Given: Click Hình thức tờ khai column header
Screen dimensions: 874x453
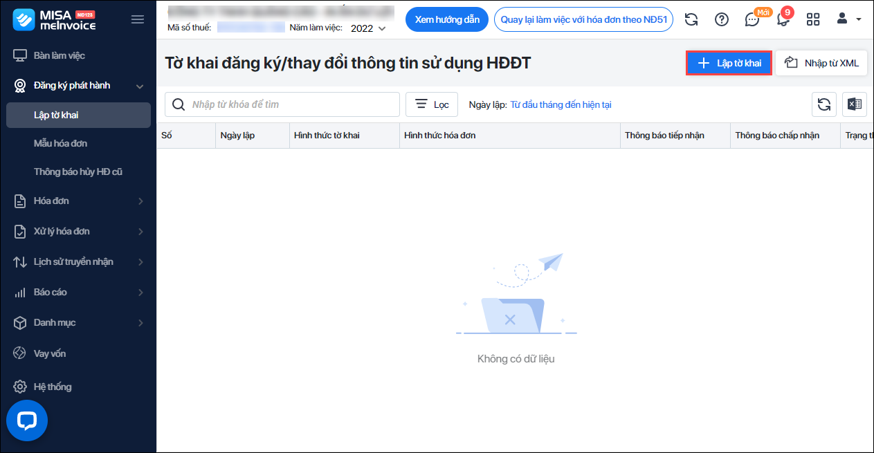Looking at the screenshot, I should click(345, 136).
